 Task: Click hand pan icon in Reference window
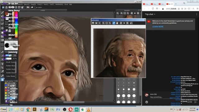point(117,23)
